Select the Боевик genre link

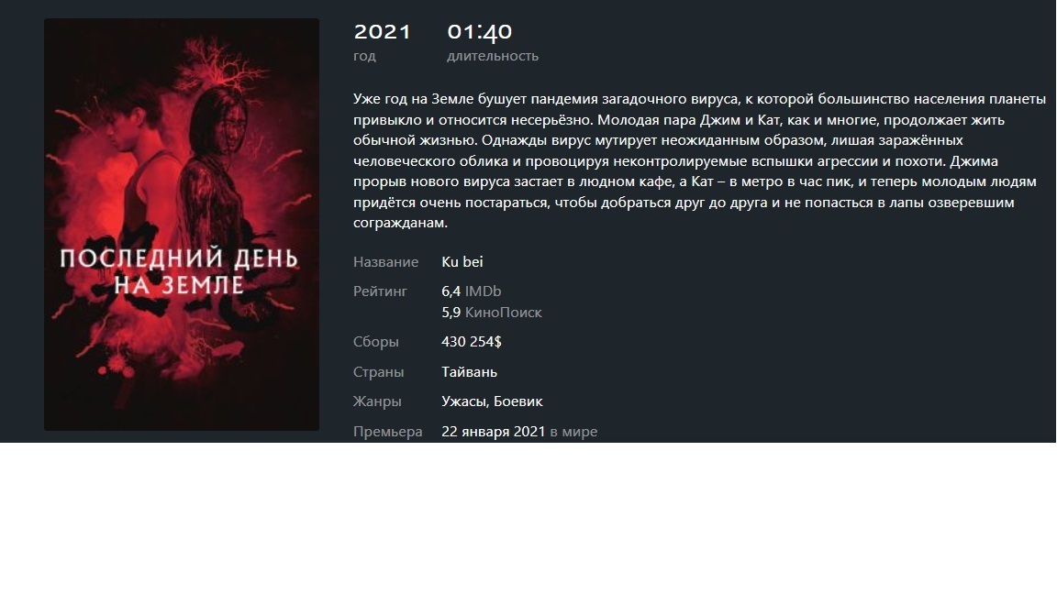(x=517, y=401)
